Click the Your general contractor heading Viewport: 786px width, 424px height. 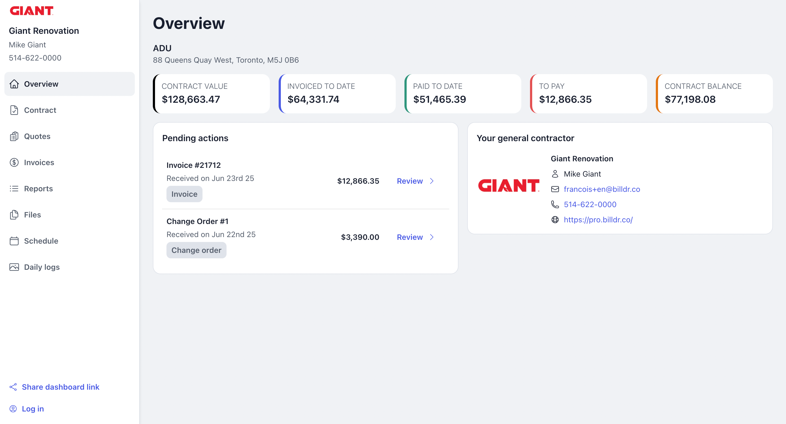coord(525,138)
